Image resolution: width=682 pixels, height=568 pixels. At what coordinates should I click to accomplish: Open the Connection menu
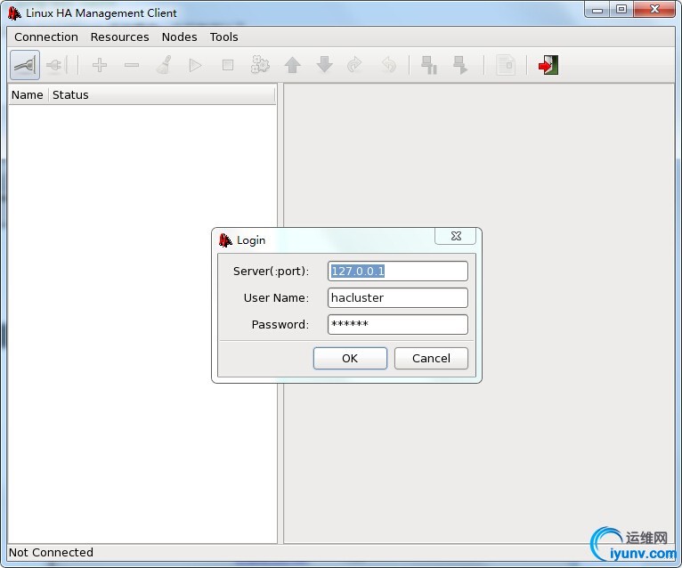[46, 37]
